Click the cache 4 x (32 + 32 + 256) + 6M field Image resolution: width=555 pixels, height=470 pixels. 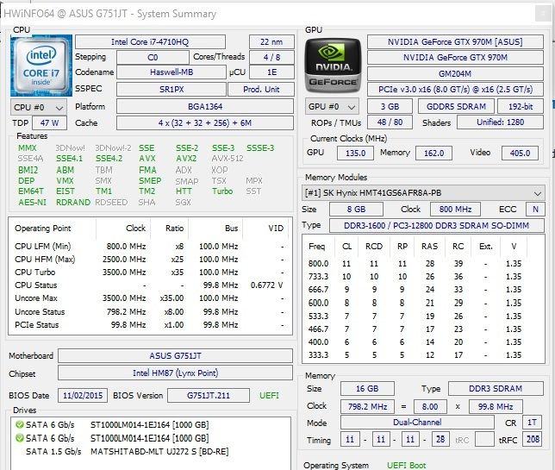[x=205, y=123]
